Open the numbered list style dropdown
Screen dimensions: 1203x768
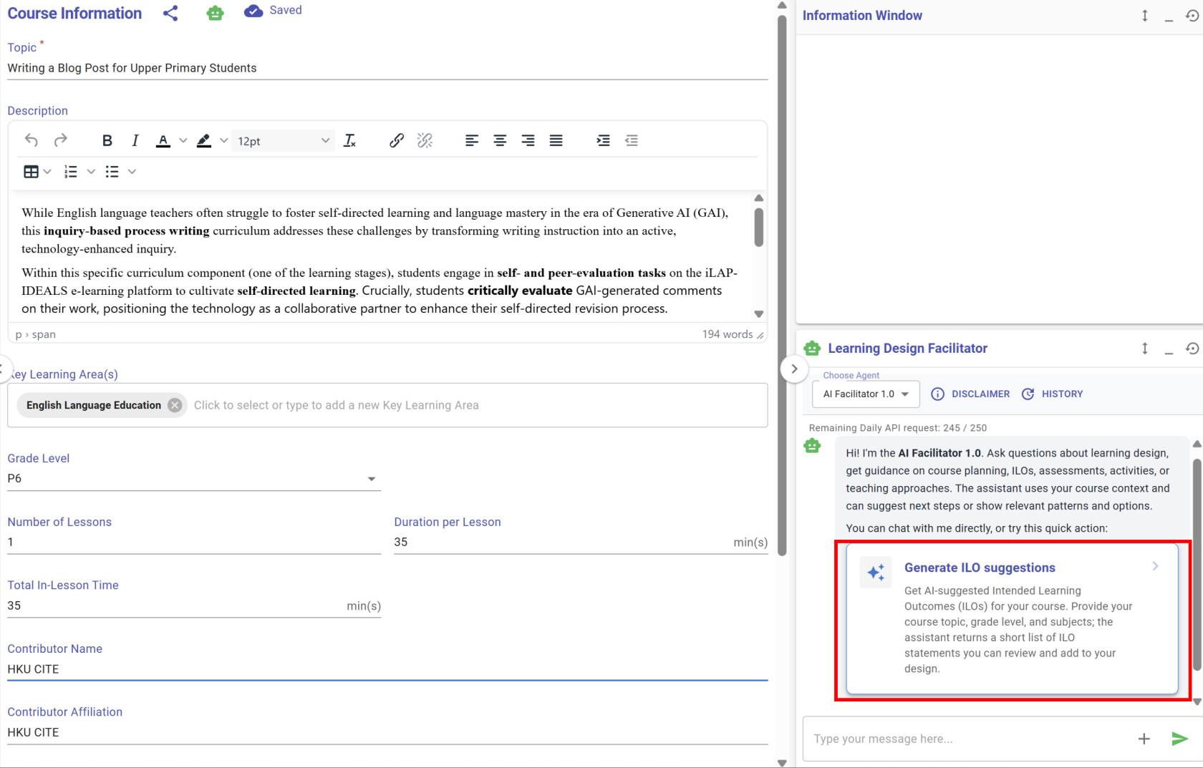tap(91, 172)
